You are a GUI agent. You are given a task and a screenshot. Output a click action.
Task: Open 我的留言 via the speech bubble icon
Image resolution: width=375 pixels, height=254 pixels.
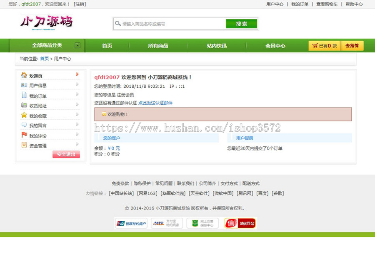24,125
